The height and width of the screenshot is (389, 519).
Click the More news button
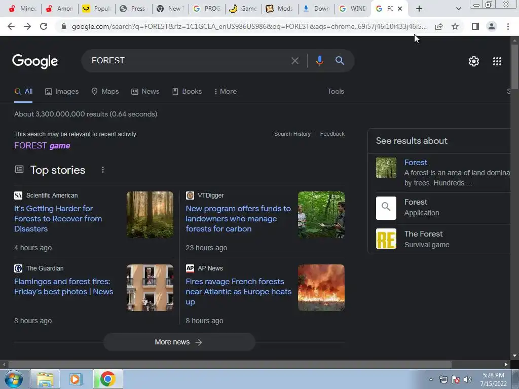[179, 342]
